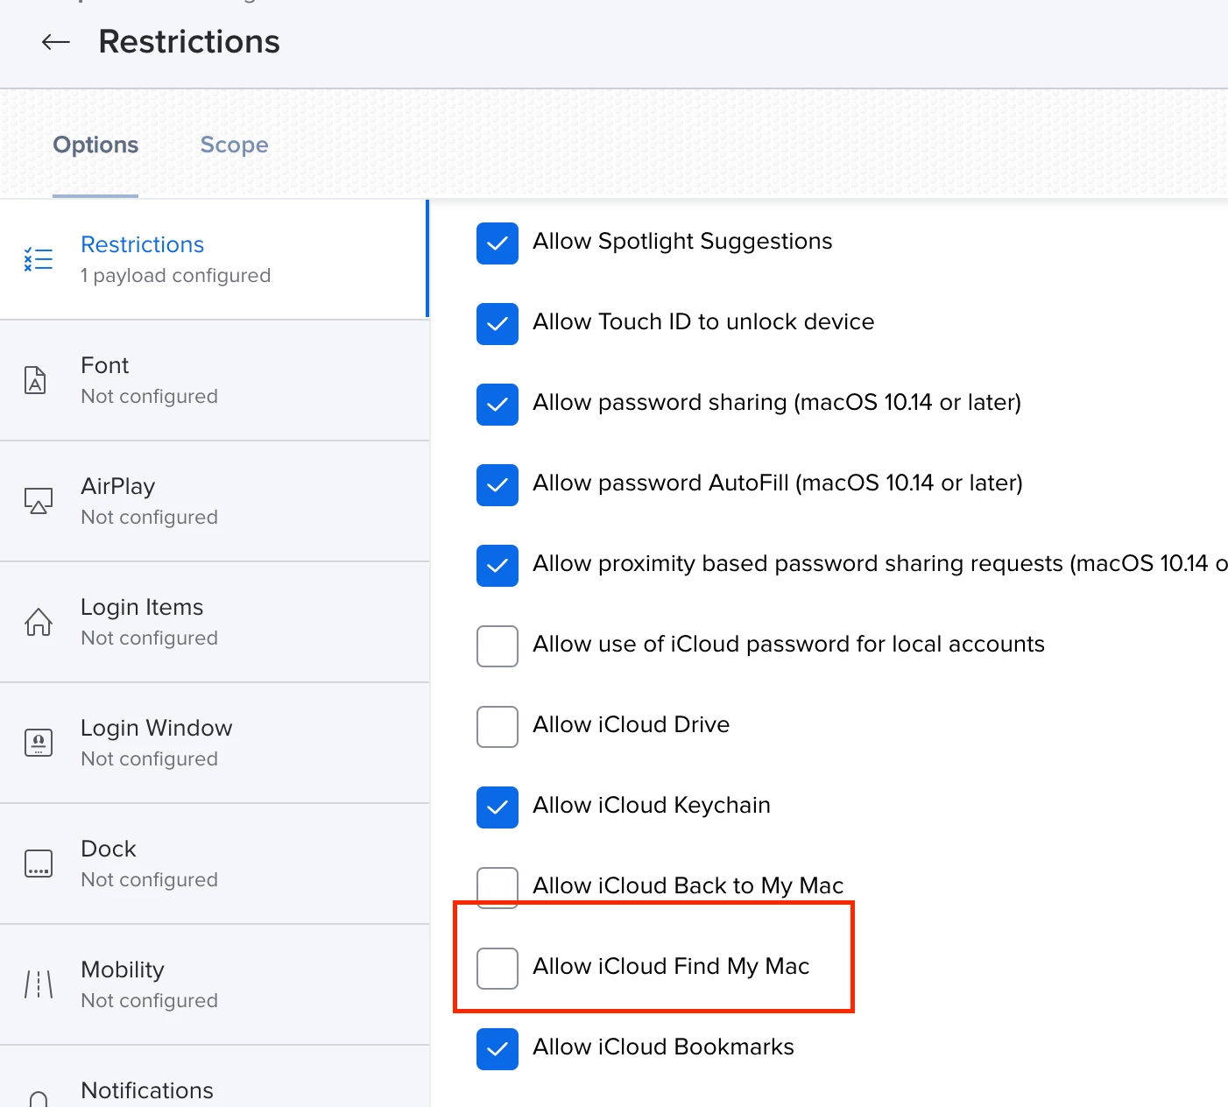
Task: Check Allow iCloud Back to My Mac
Action: pos(498,887)
